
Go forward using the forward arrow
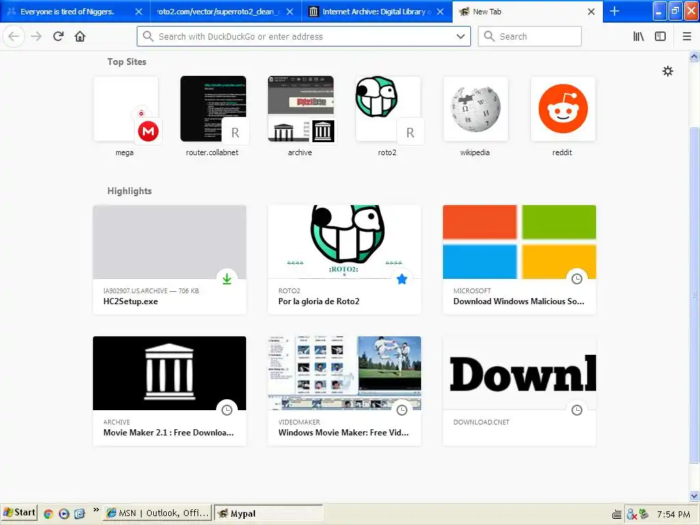(37, 36)
